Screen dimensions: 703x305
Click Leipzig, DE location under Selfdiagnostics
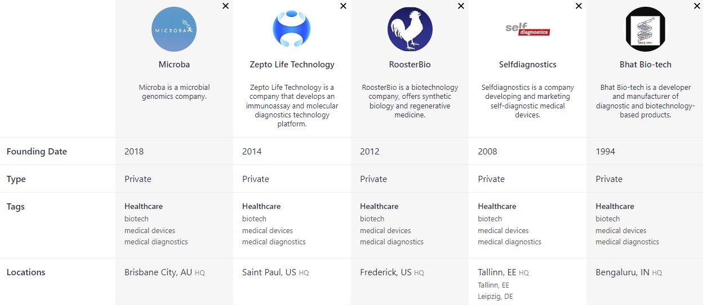point(495,297)
